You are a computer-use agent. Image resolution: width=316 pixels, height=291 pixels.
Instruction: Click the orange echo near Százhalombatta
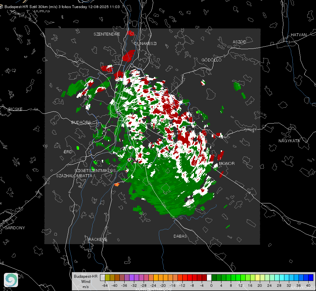(x=117, y=184)
